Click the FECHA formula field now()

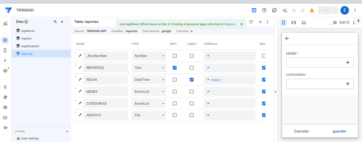(x=230, y=80)
